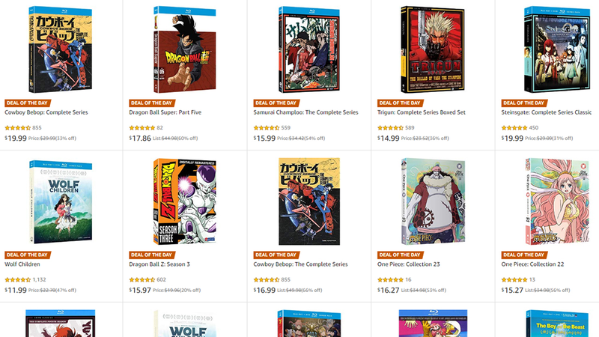599x337 pixels.
Task: Open One Piece Collection 22 cover image
Action: pyautogui.click(x=557, y=201)
